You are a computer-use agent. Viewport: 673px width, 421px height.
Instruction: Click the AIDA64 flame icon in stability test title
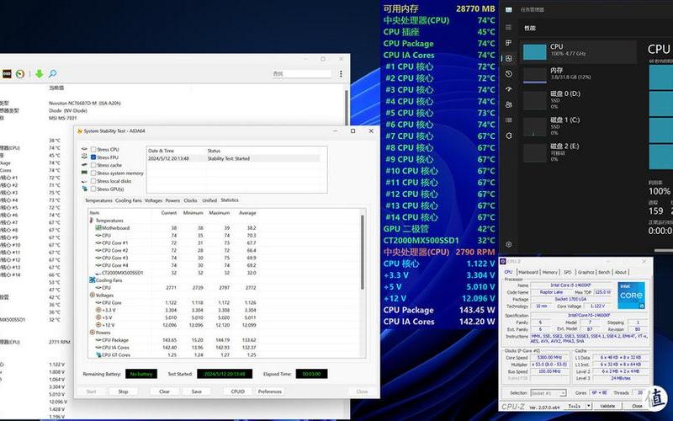79,131
